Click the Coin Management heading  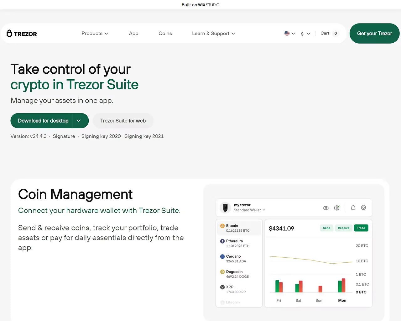tap(75, 194)
